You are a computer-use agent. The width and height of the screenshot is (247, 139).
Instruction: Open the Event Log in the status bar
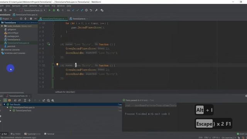point(242,134)
